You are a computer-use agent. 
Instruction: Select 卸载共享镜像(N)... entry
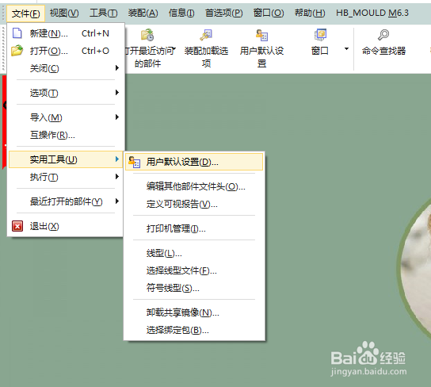[194, 312]
